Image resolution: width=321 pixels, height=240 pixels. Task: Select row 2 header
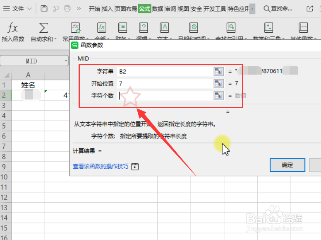pos(5,95)
